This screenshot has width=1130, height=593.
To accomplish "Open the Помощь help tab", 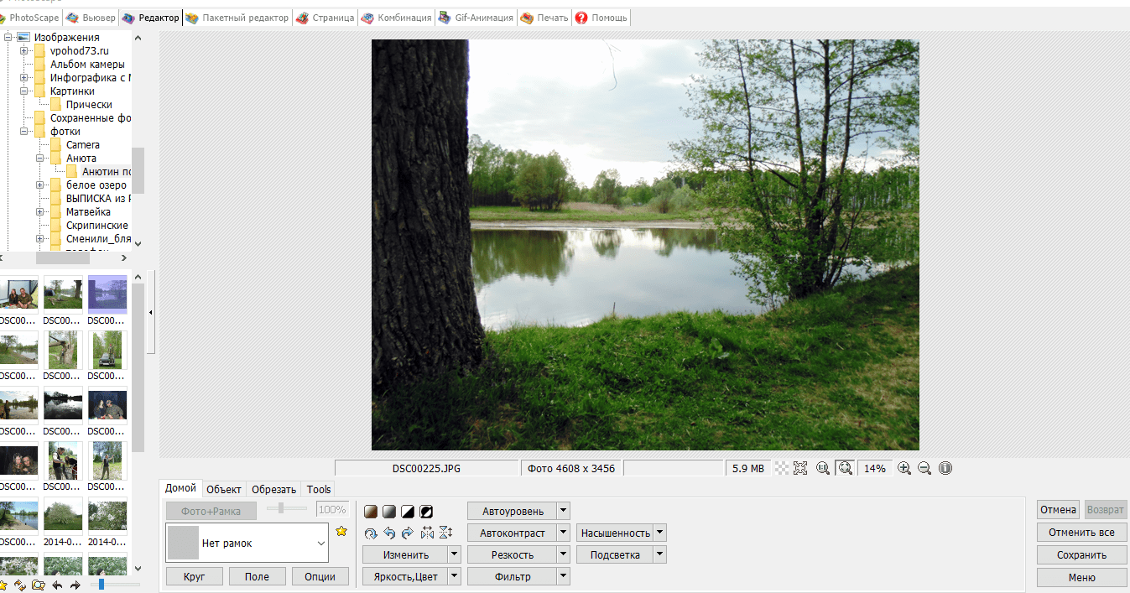I will point(601,18).
